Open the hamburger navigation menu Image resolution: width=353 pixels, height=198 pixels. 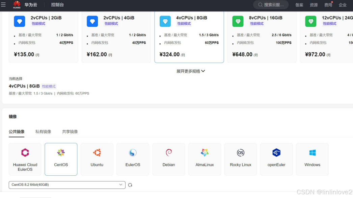click(x=3, y=4)
